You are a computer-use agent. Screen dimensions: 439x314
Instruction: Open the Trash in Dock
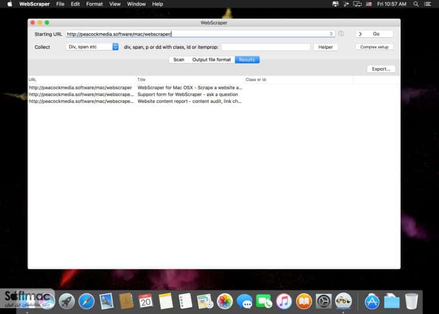[x=411, y=301]
